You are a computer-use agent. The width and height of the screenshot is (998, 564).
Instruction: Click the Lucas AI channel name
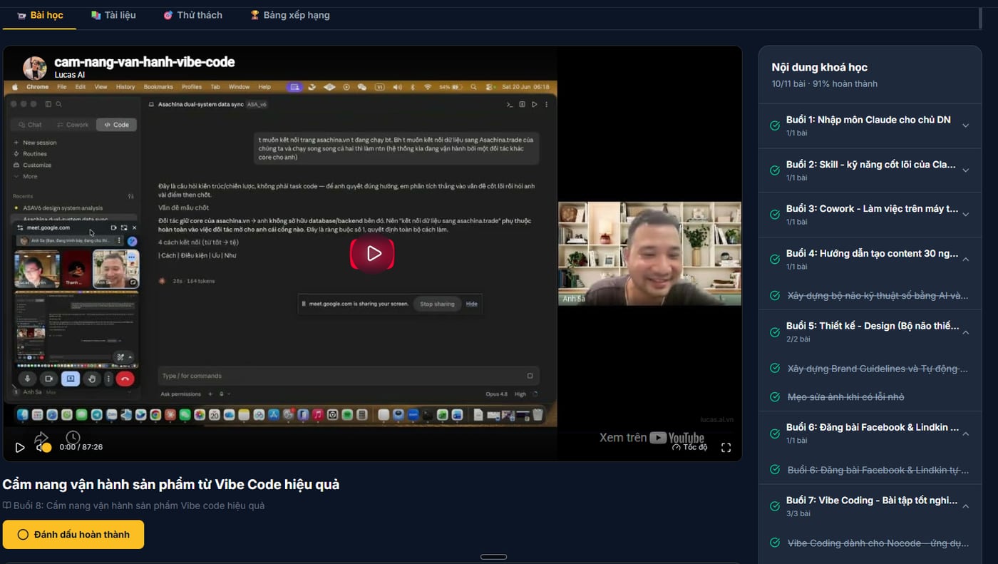click(x=70, y=75)
